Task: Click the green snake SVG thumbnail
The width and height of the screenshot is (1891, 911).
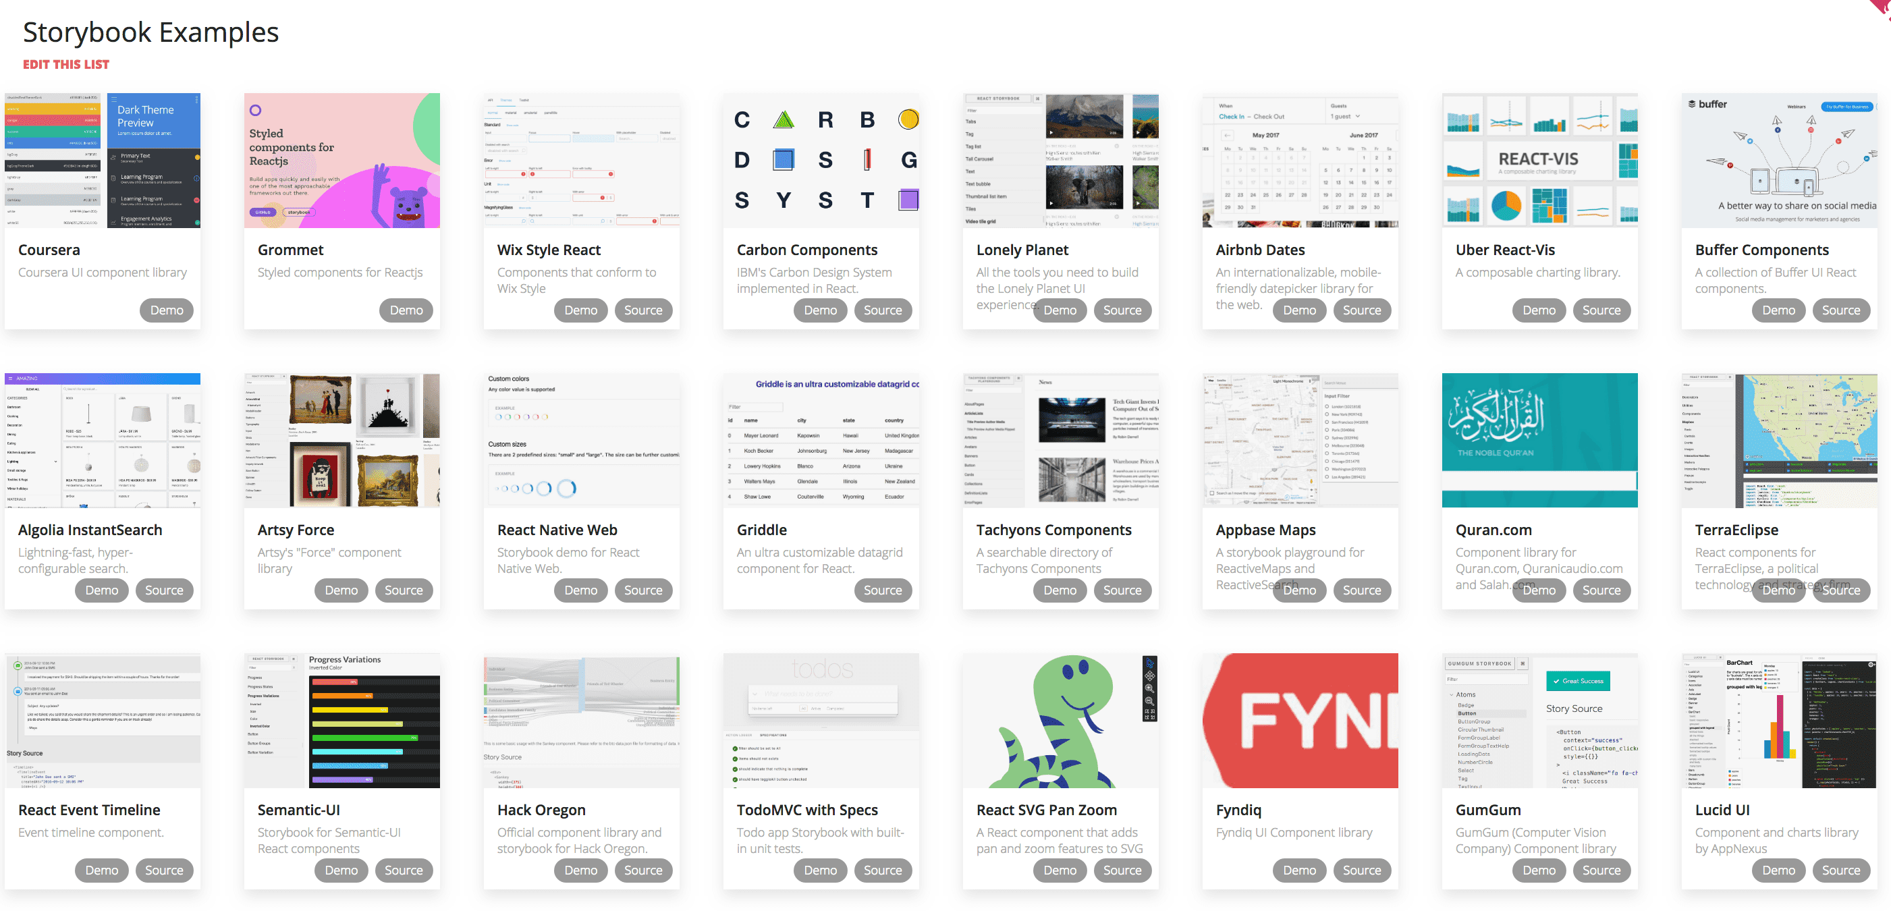Action: point(1061,721)
